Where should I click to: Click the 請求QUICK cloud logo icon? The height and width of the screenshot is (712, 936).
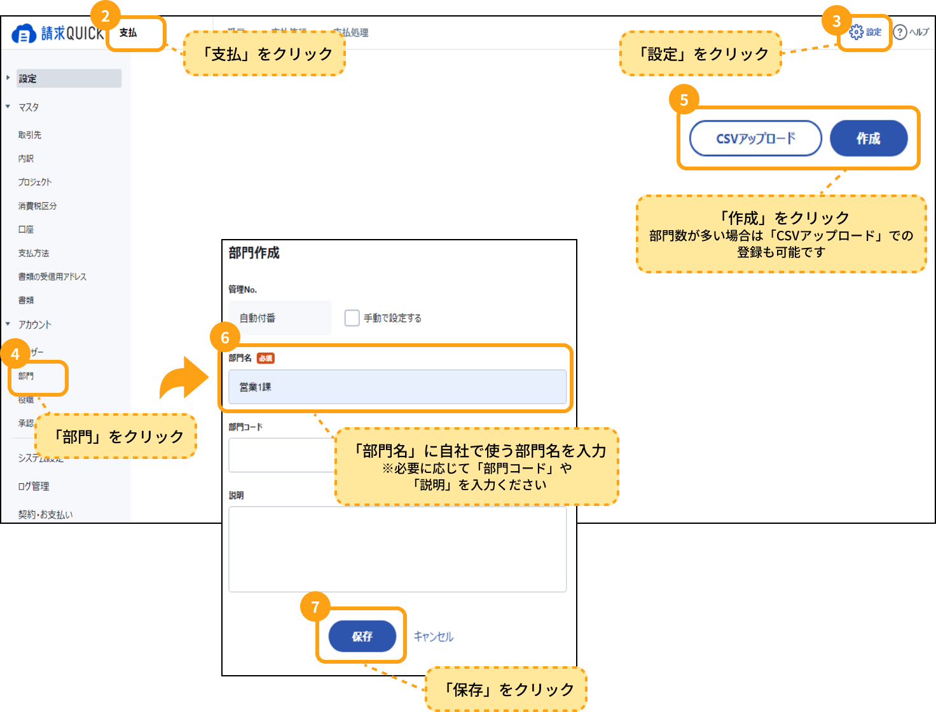click(24, 34)
